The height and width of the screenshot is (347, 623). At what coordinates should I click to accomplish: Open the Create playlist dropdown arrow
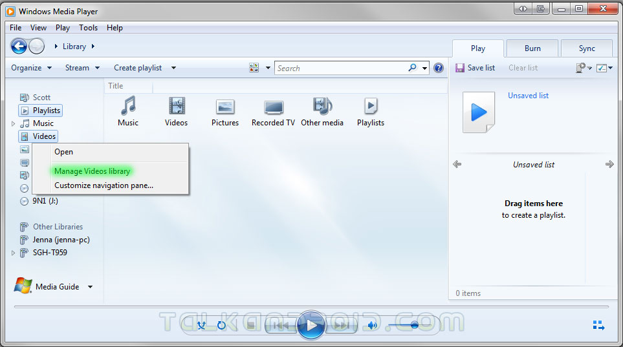[173, 68]
